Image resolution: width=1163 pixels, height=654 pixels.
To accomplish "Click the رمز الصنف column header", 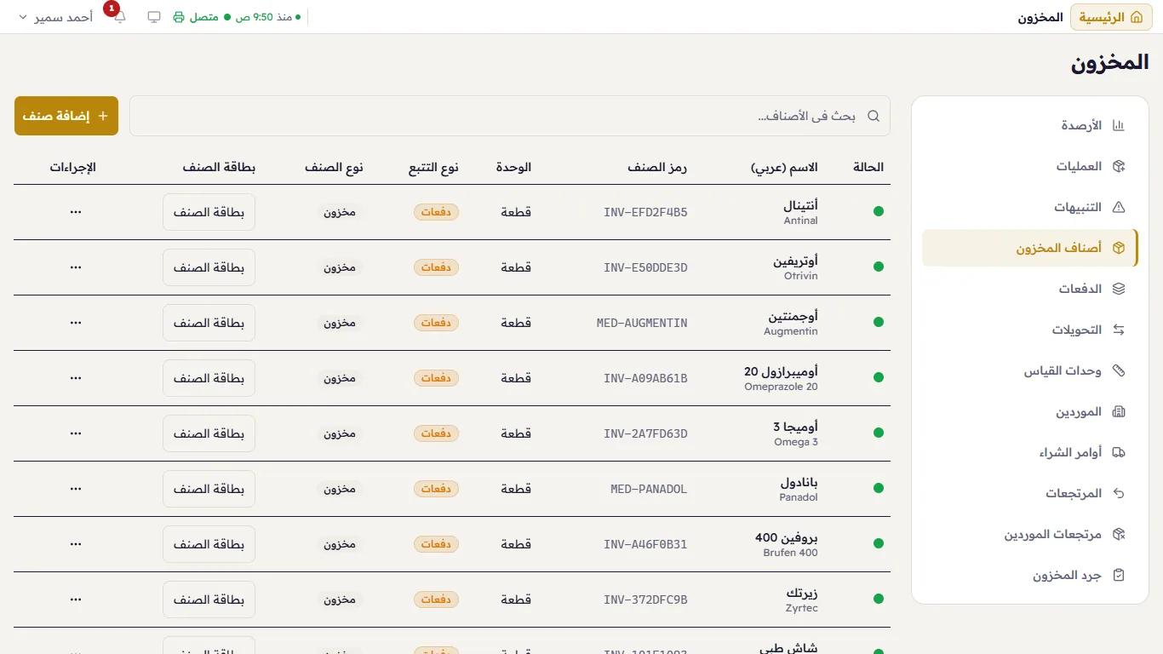I will pyautogui.click(x=657, y=168).
